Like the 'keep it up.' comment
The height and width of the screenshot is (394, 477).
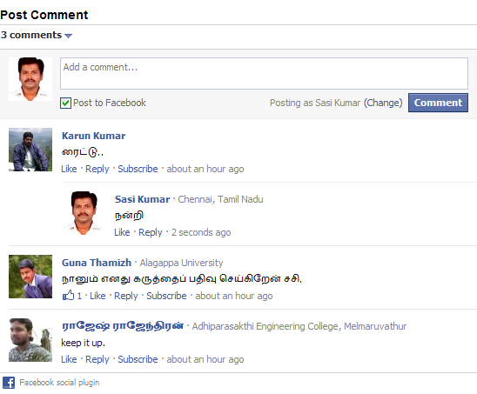pos(69,359)
